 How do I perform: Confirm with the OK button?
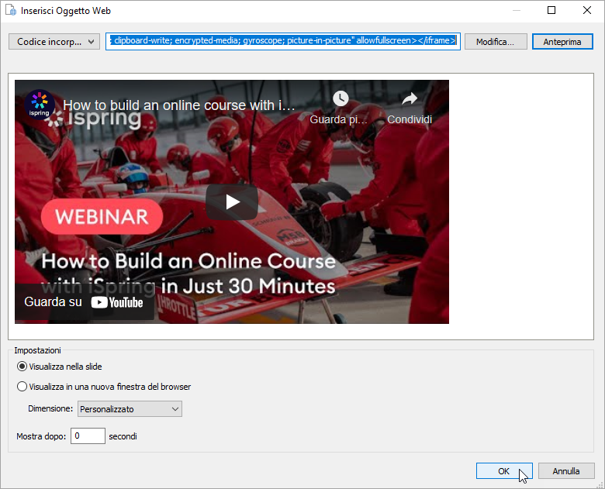click(x=503, y=470)
